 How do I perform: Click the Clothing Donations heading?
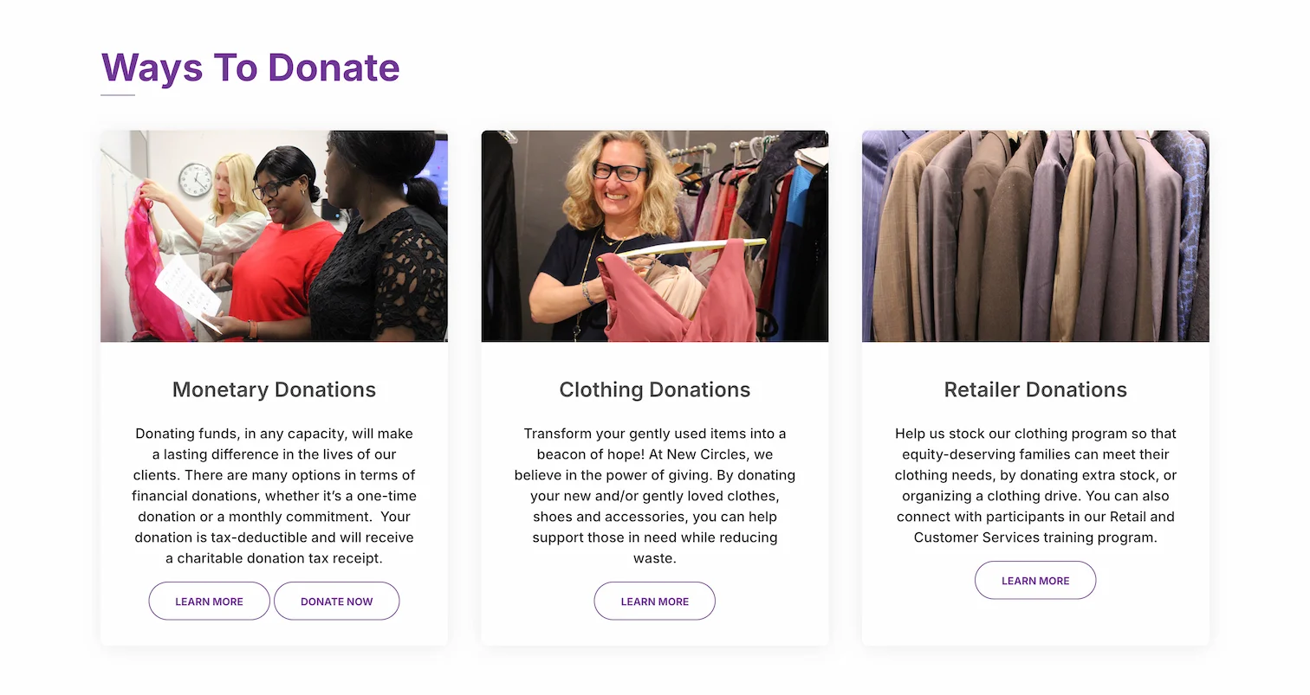pos(654,389)
